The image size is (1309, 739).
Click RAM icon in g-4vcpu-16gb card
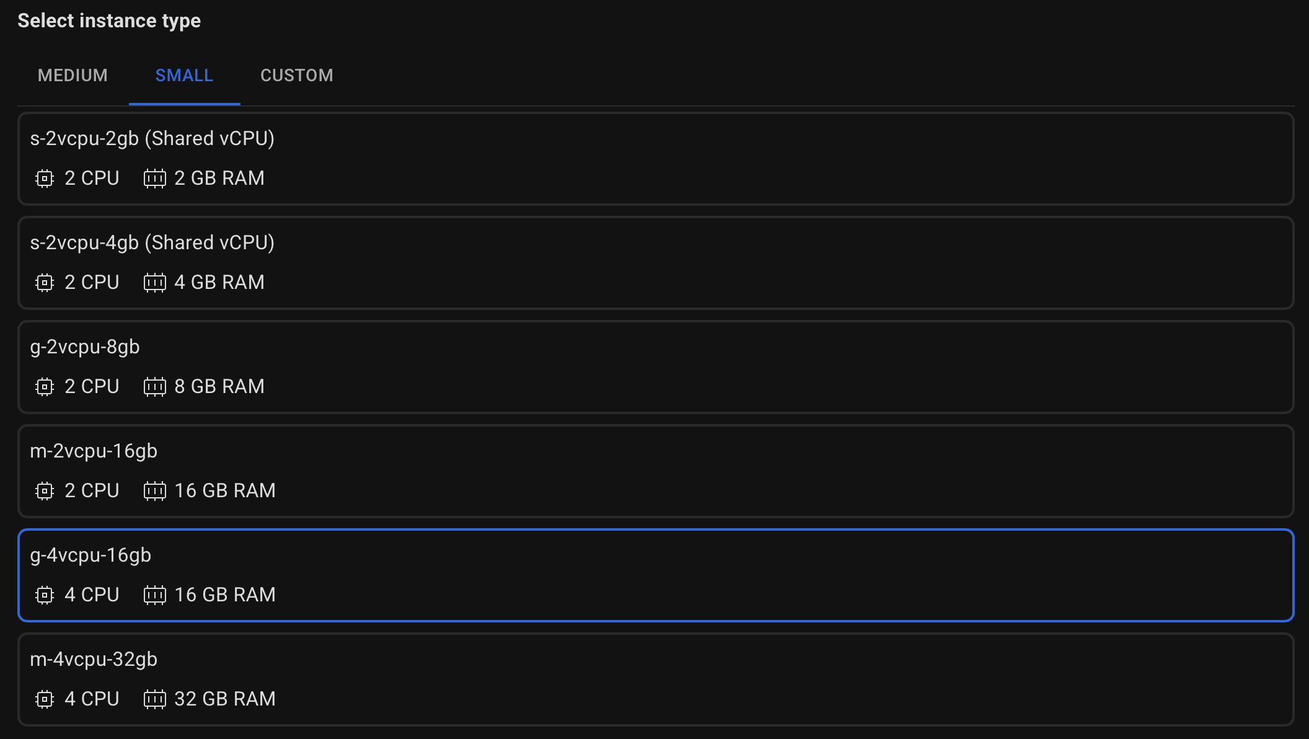(x=154, y=595)
